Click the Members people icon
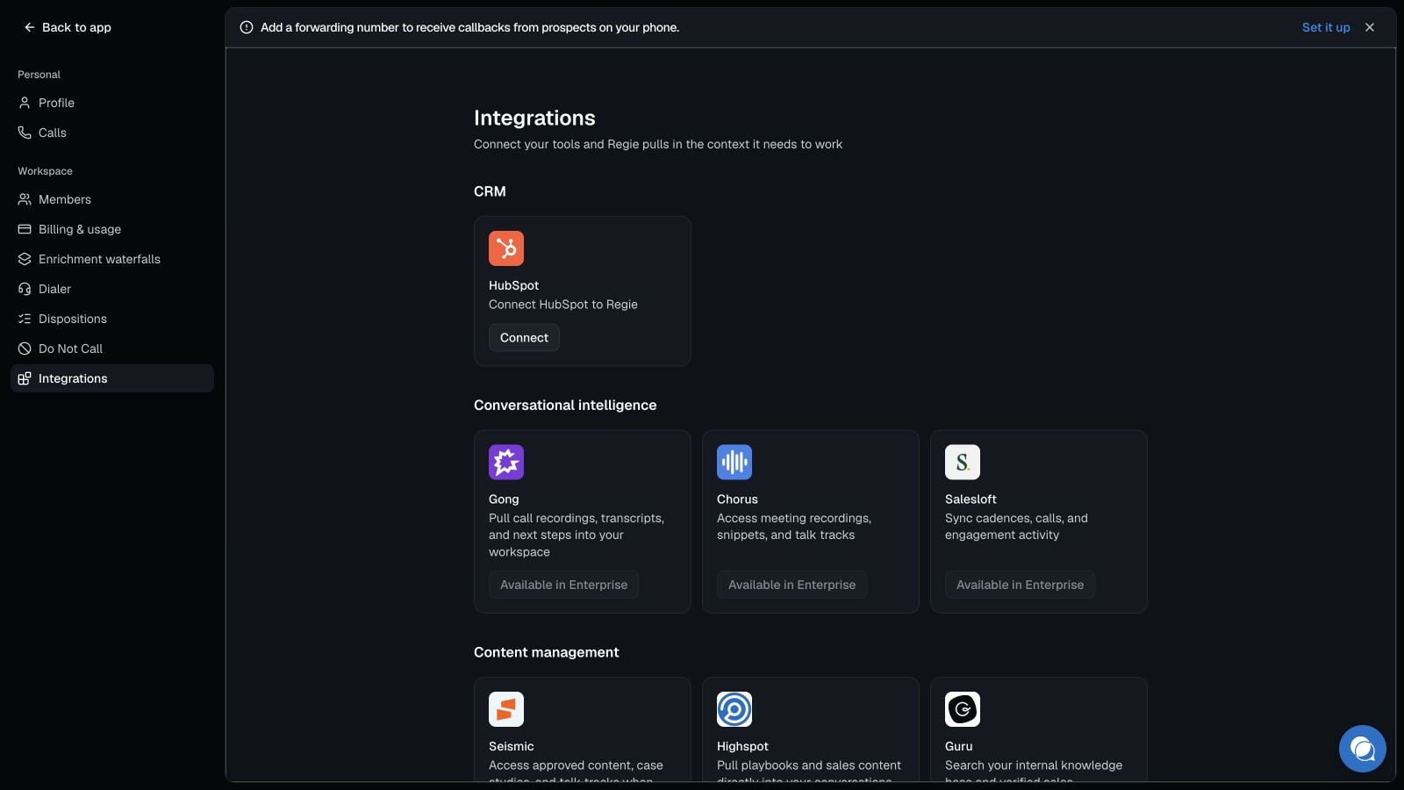The image size is (1404, 790). click(x=25, y=199)
